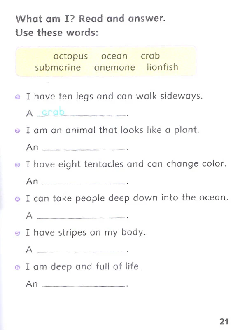This screenshot has height=330, width=247.
Task: Click the page number 21
Action: click(224, 321)
